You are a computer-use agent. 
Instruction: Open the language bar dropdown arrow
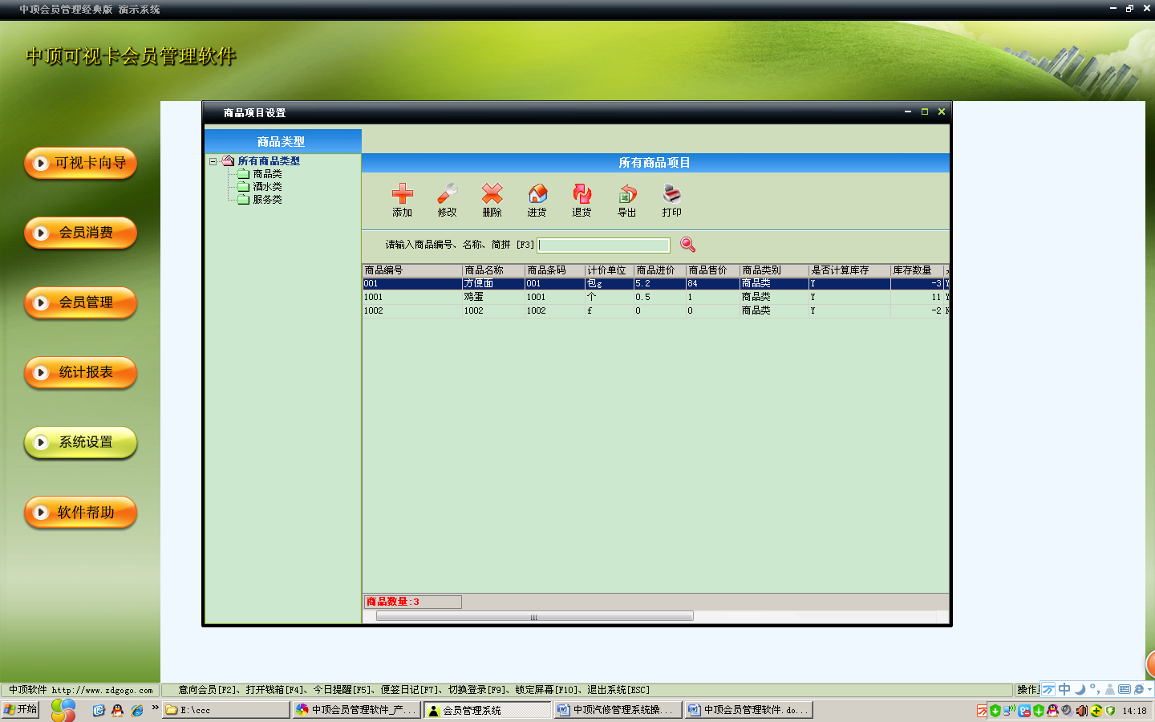point(1149,690)
